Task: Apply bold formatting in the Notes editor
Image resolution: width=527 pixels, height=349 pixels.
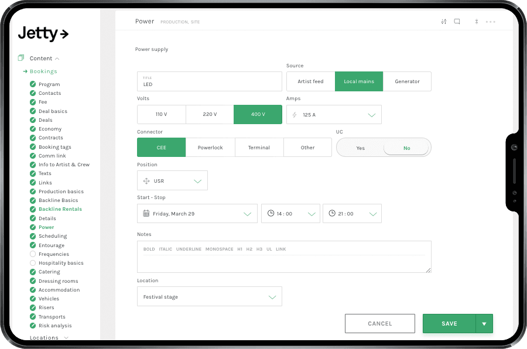Action: [x=149, y=249]
